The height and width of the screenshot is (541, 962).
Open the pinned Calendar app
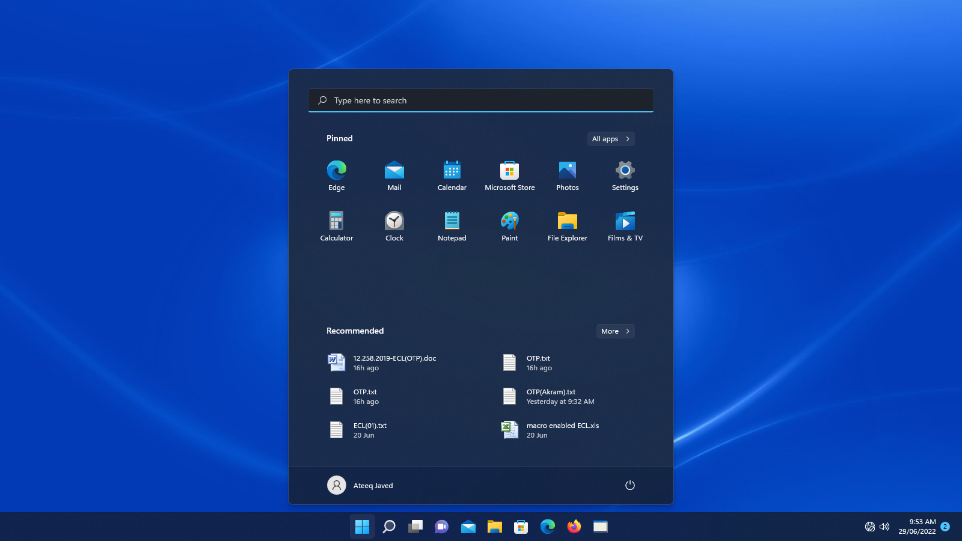pos(452,176)
